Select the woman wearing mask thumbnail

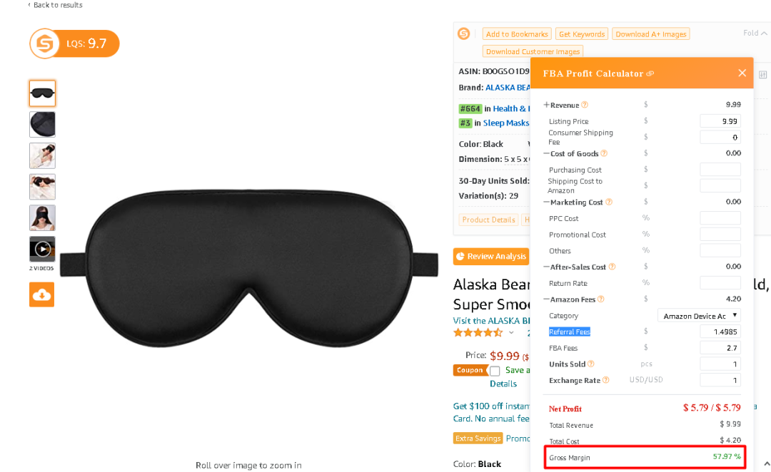click(42, 218)
